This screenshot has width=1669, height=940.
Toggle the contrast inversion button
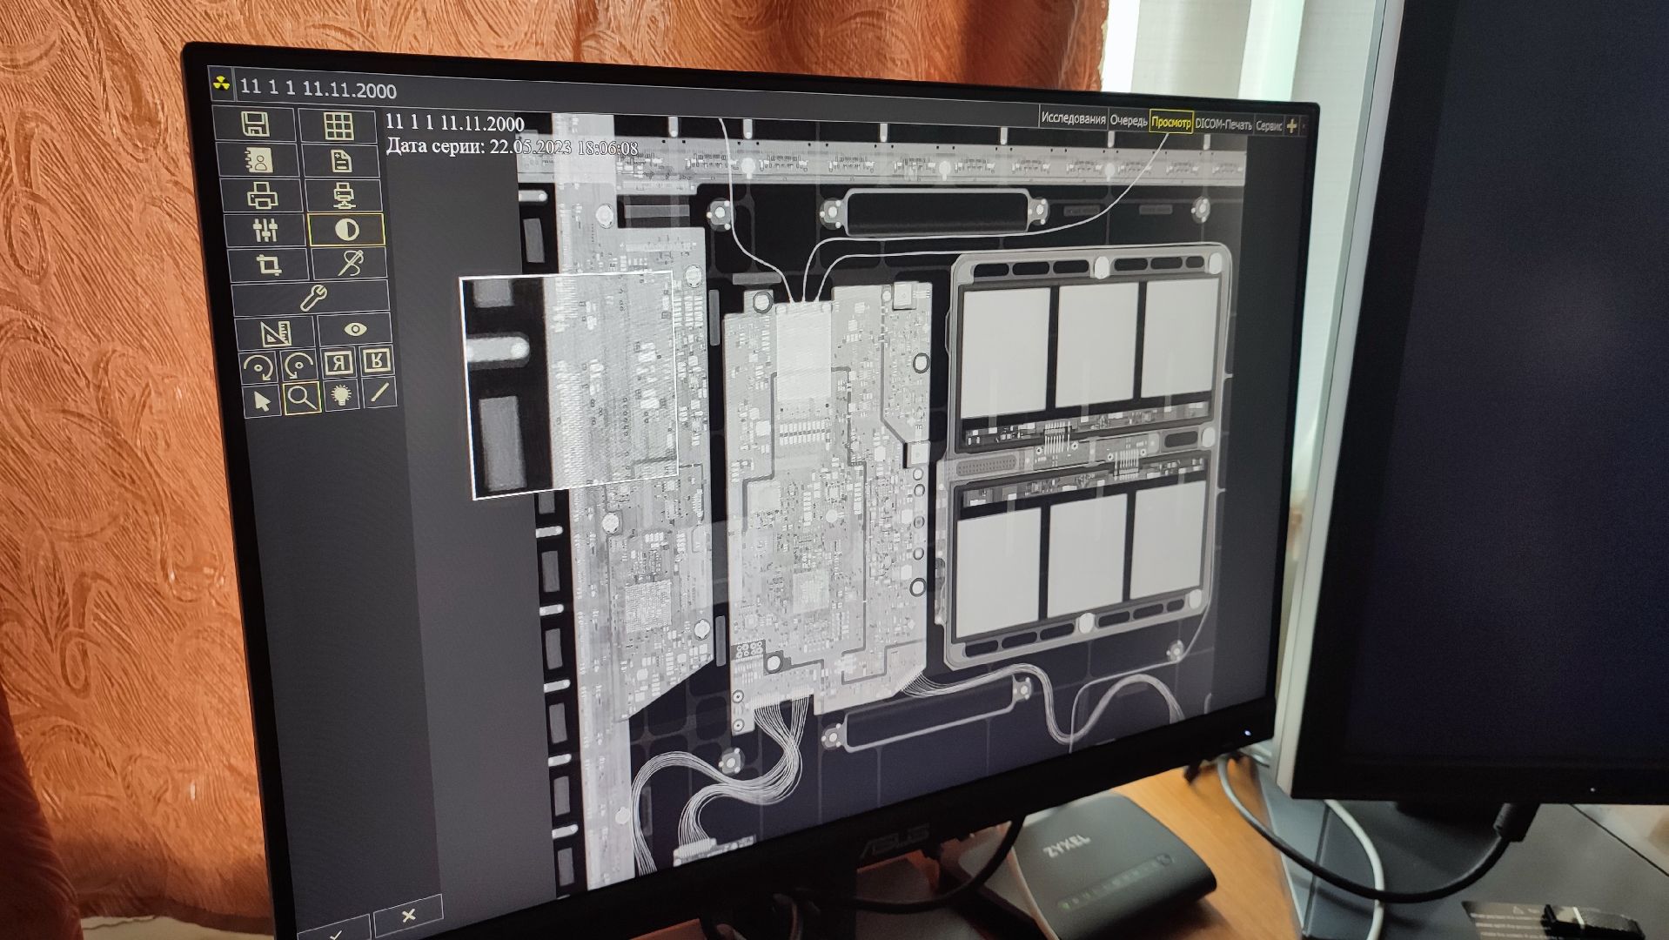345,230
